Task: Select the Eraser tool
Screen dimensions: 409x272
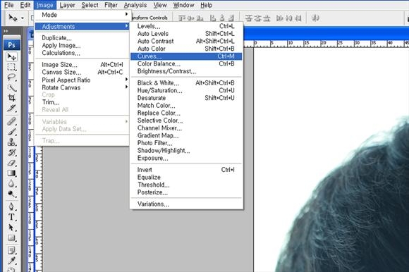Action: click(11, 163)
